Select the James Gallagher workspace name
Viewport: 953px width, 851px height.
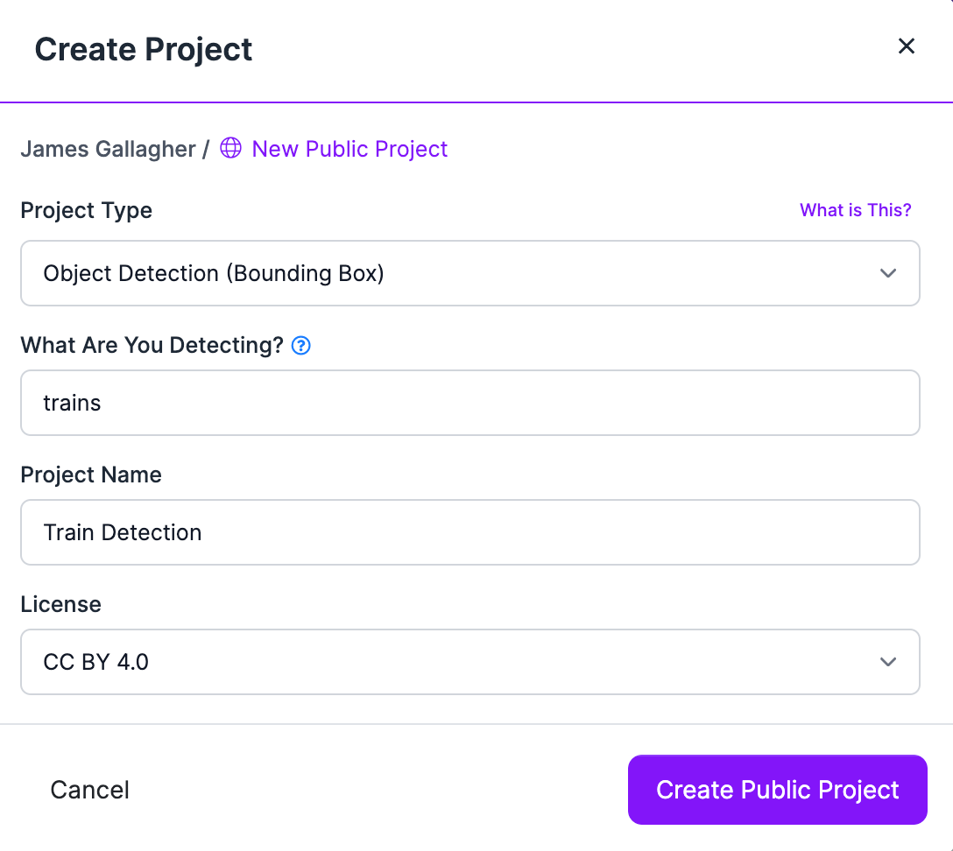pyautogui.click(x=108, y=149)
